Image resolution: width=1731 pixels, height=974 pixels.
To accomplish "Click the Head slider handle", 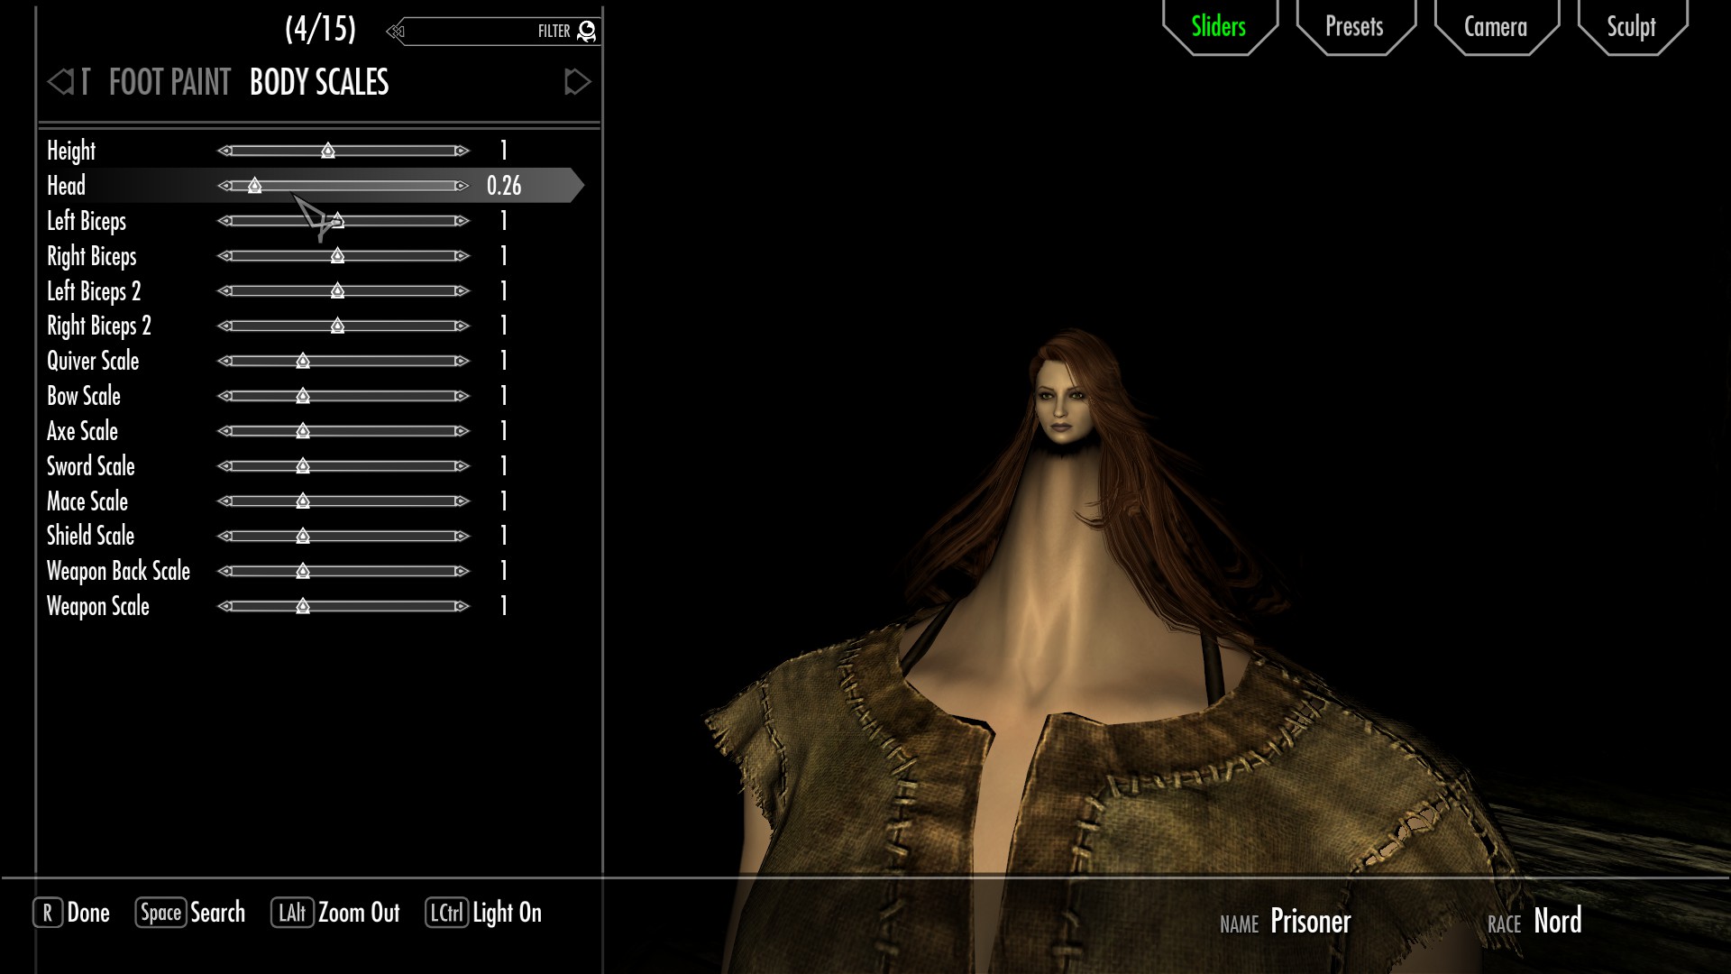I will click(255, 186).
